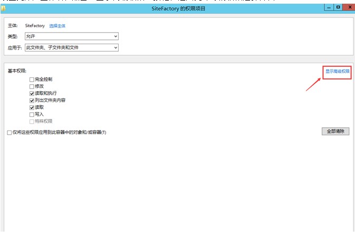
Task: Click the 基本权限 section label
Action: (x=17, y=71)
